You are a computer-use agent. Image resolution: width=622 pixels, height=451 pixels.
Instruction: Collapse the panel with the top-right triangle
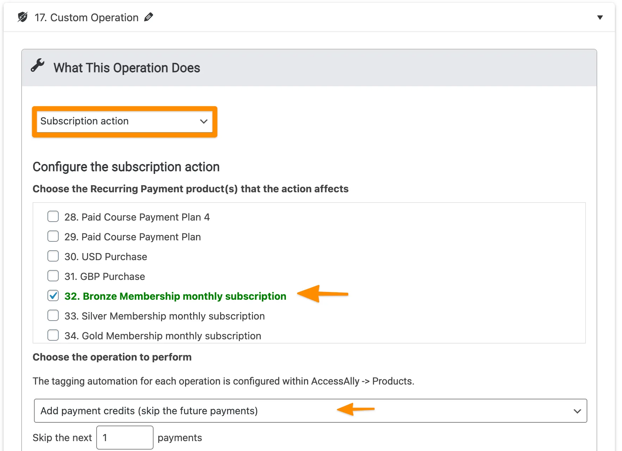coord(599,17)
